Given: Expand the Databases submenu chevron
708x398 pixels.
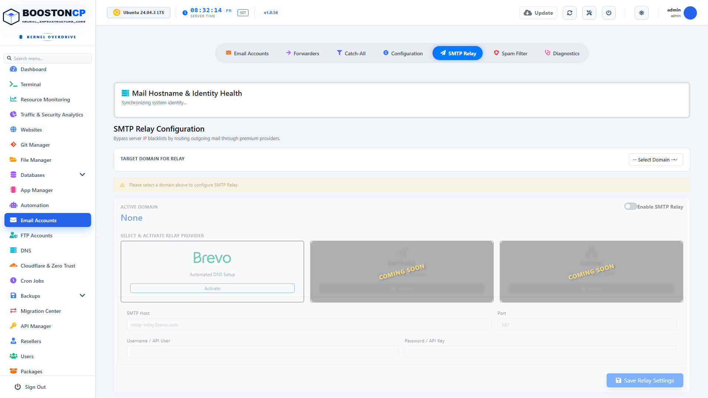Looking at the screenshot, I should 82,175.
